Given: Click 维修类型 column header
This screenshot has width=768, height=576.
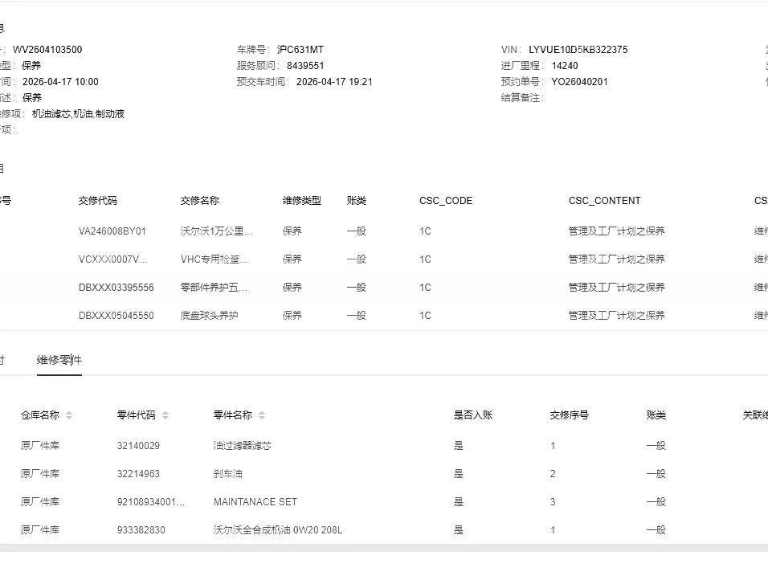Looking at the screenshot, I should (302, 201).
